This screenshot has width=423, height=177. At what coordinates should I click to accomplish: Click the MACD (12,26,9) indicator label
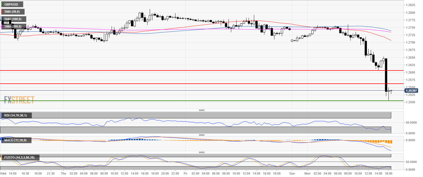16,140
